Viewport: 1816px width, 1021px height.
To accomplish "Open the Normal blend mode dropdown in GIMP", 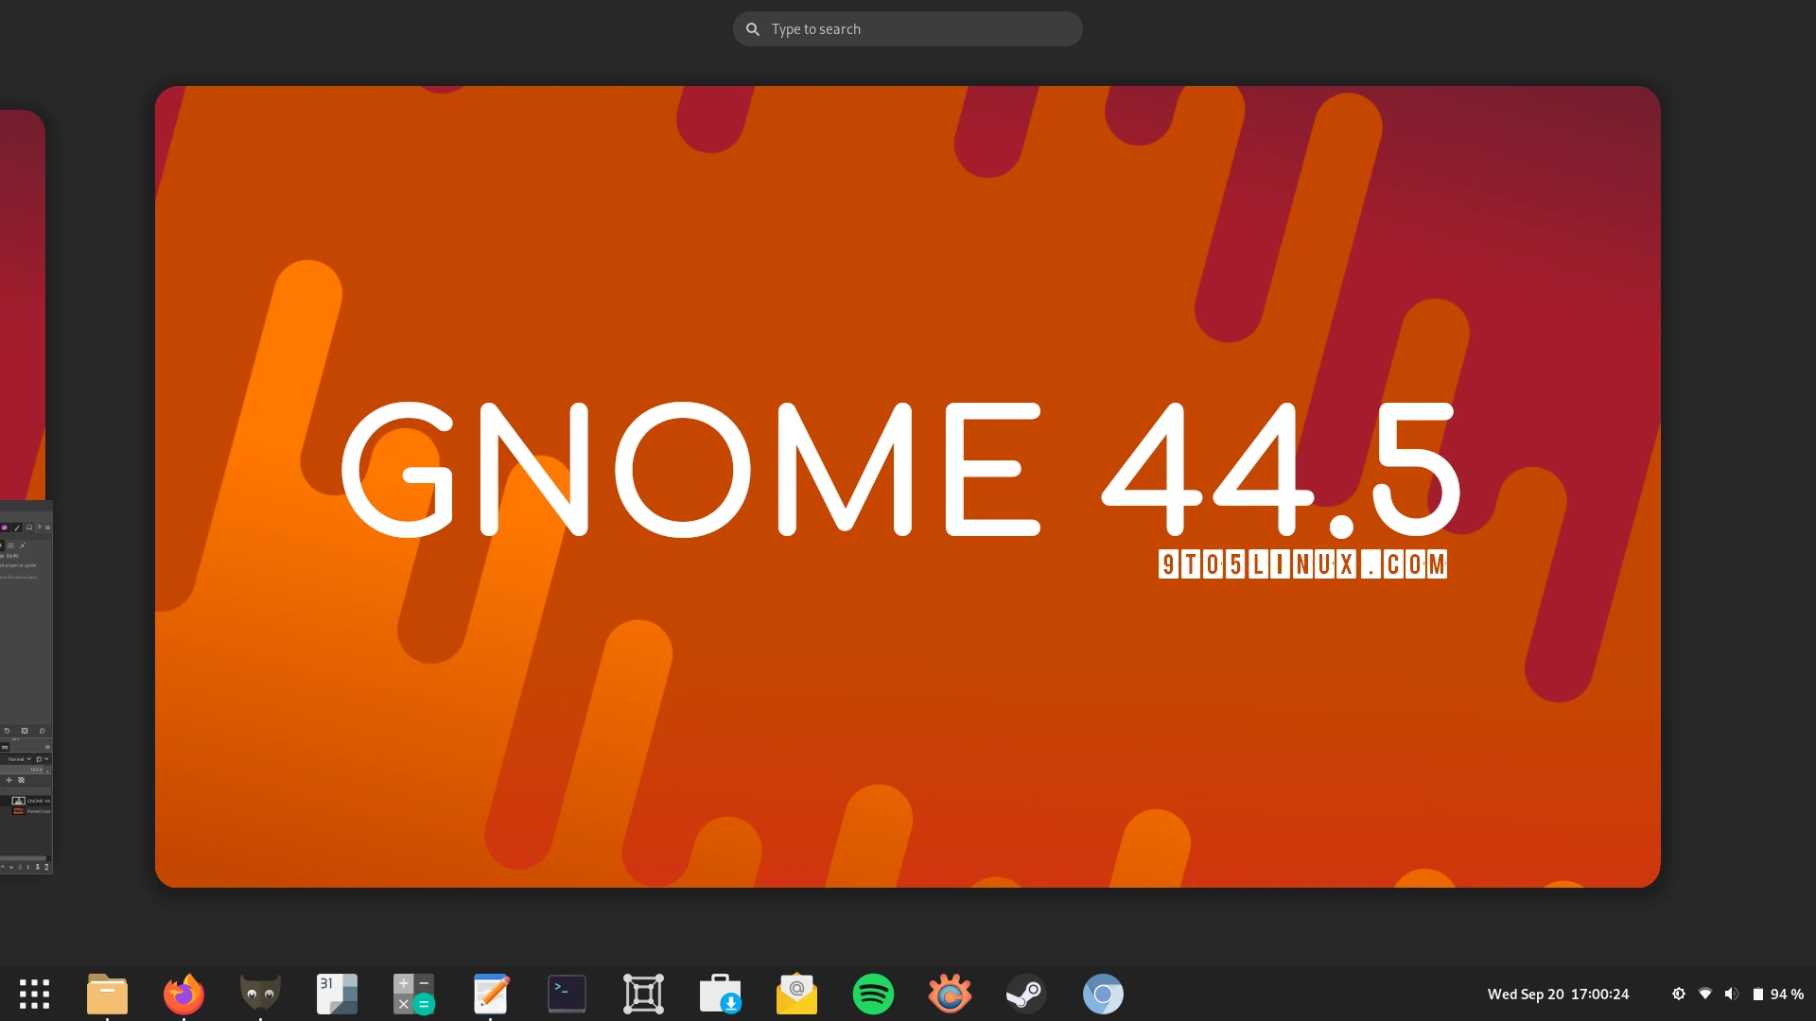I will pos(16,758).
